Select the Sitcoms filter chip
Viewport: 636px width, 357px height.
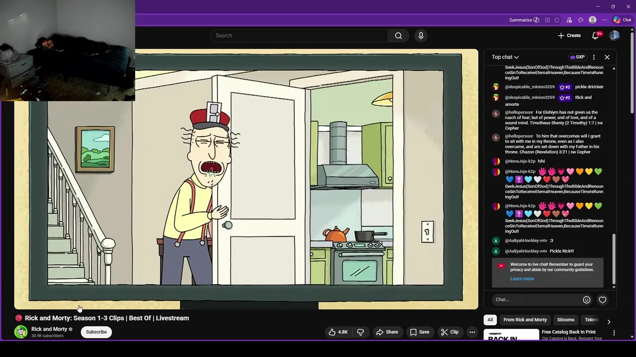565,320
